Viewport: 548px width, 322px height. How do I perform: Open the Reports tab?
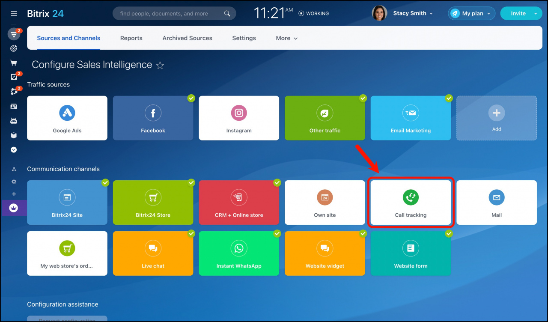pyautogui.click(x=131, y=38)
